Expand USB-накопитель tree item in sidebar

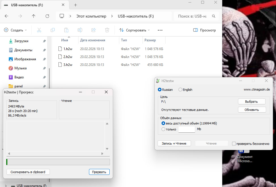pyautogui.click(x=6, y=186)
